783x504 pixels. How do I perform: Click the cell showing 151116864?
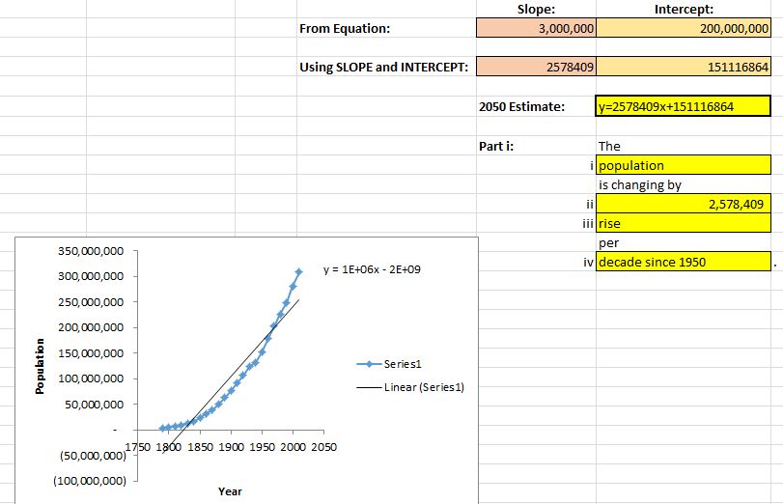pyautogui.click(x=684, y=68)
